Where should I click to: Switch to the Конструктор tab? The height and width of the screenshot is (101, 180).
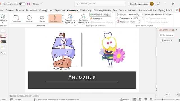(x=46, y=10)
